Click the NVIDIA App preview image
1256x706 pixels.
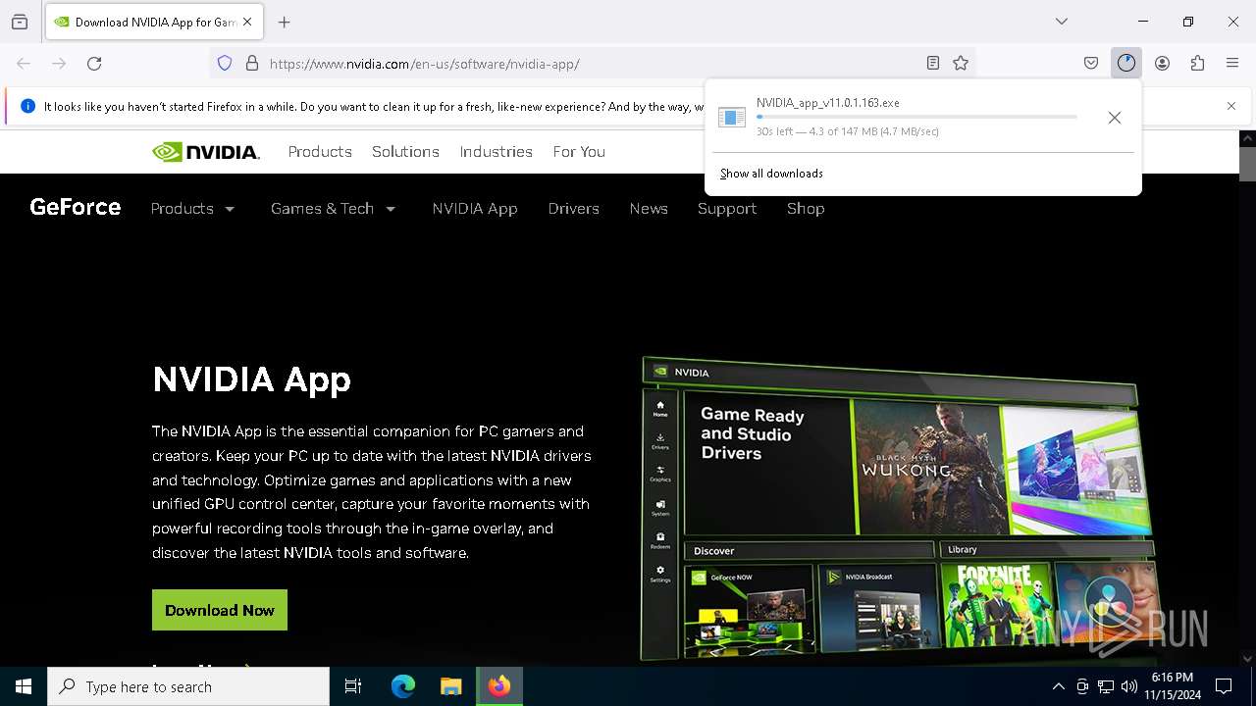(898, 510)
